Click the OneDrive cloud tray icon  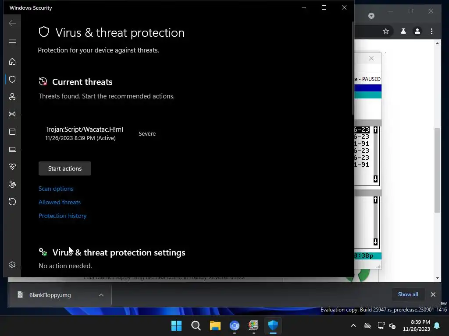tap(367, 325)
